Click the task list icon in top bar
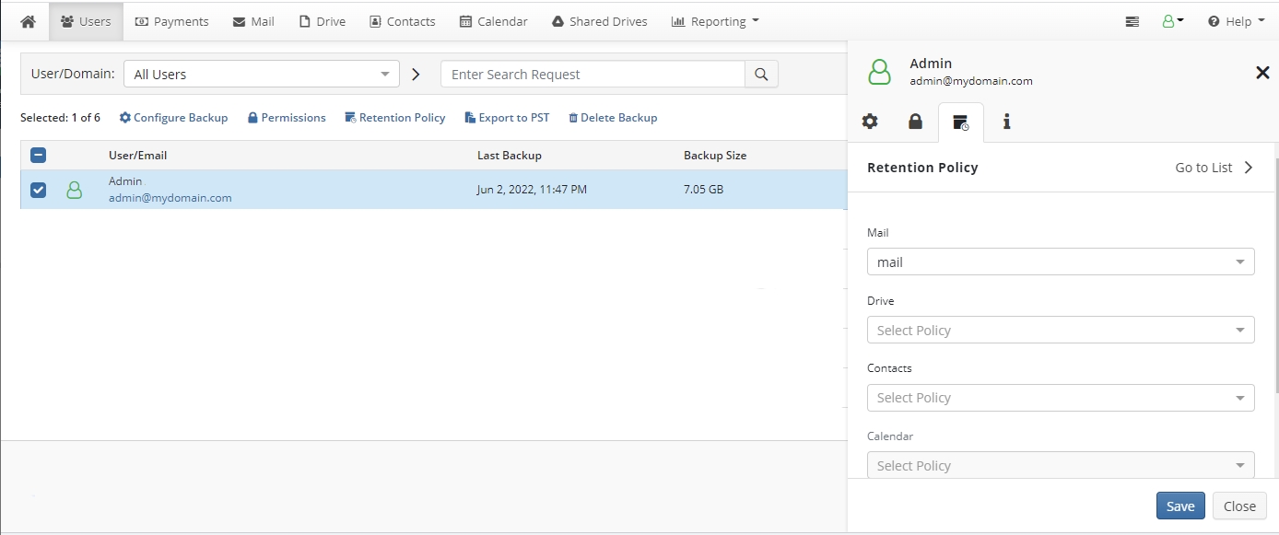Screen dimensions: 1279x535 (1132, 21)
